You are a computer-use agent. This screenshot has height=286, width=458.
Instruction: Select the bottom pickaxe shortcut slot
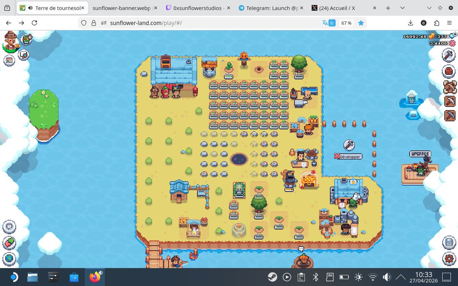point(450,115)
